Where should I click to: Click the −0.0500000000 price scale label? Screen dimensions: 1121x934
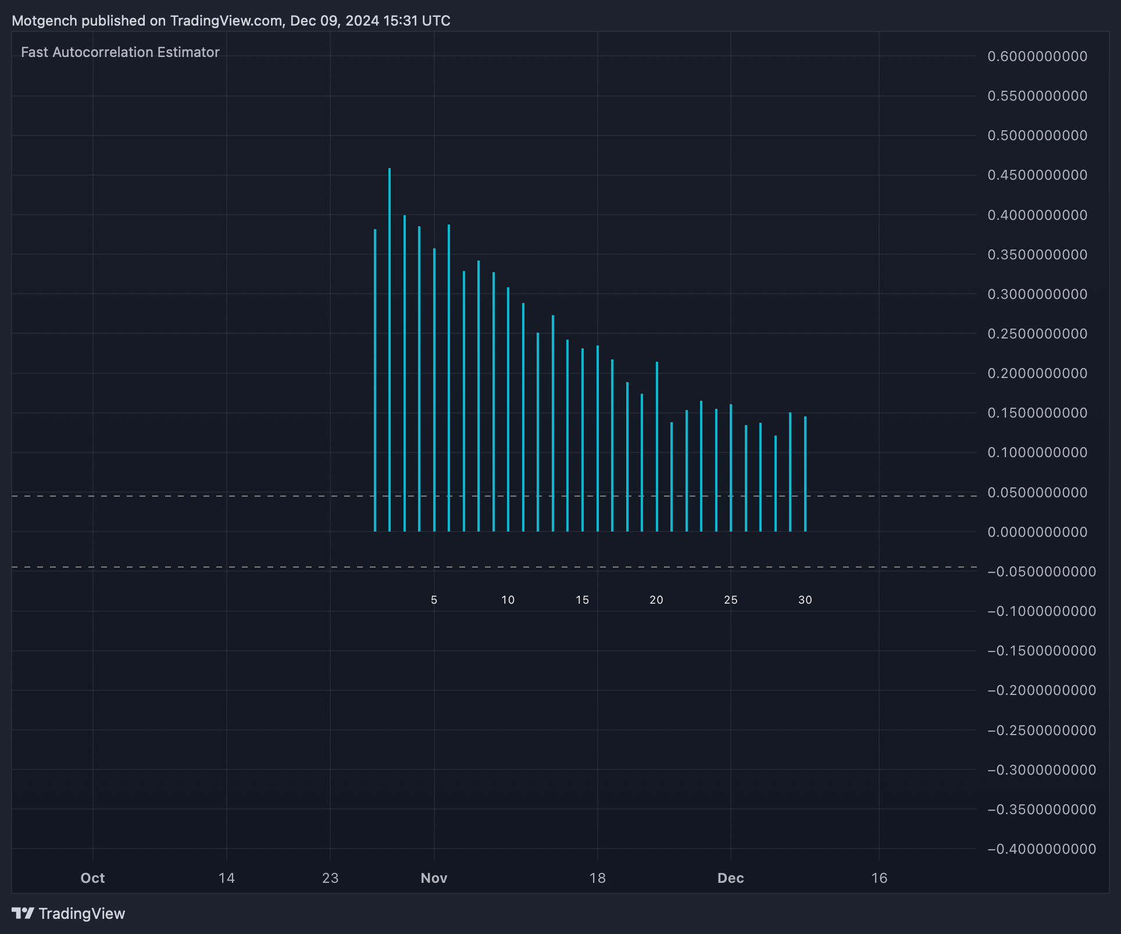[x=1041, y=572]
